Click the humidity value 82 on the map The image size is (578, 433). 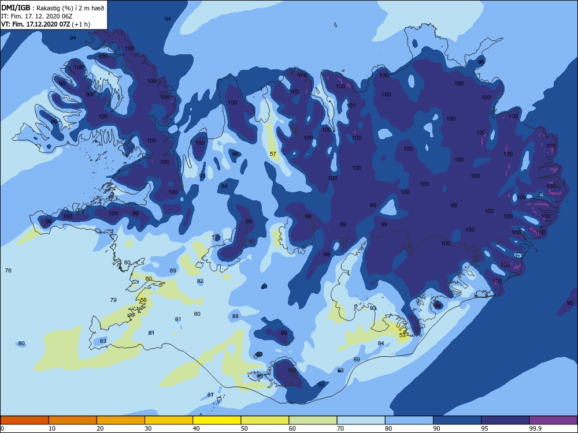[x=200, y=281]
